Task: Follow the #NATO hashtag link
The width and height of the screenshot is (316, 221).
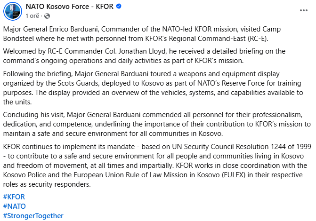Action: pyautogui.click(x=14, y=206)
